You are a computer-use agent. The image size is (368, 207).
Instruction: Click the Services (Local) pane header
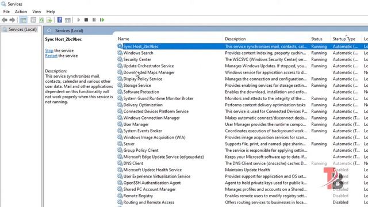point(69,30)
